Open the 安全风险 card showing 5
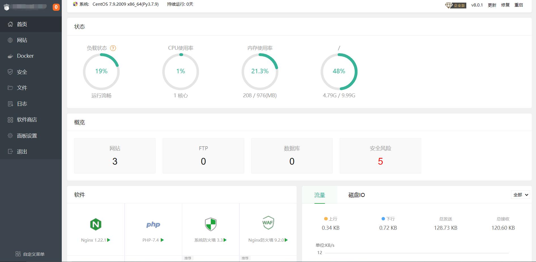This screenshot has height=262, width=536. (x=380, y=156)
